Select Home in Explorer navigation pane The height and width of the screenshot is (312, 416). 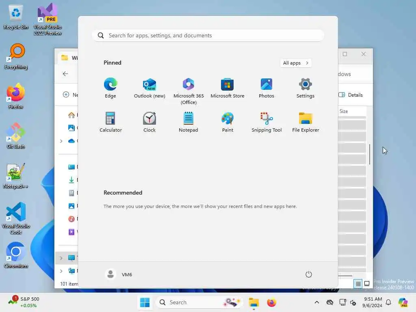(x=71, y=115)
